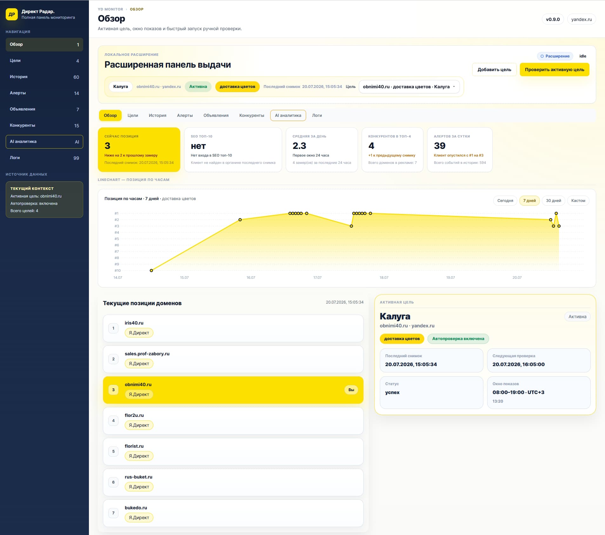Click the highlighted obnimi40.ru row

pyautogui.click(x=233, y=390)
